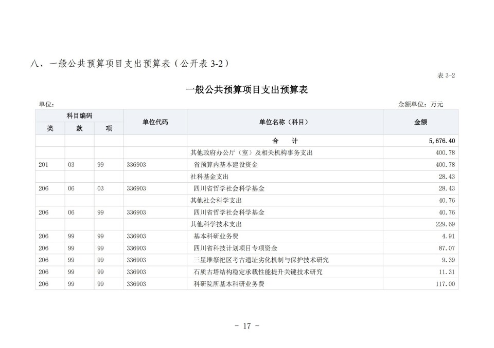Click unit code 336903 in 科研院所基本科研业务费 row
The height and width of the screenshot is (348, 494).
click(136, 284)
